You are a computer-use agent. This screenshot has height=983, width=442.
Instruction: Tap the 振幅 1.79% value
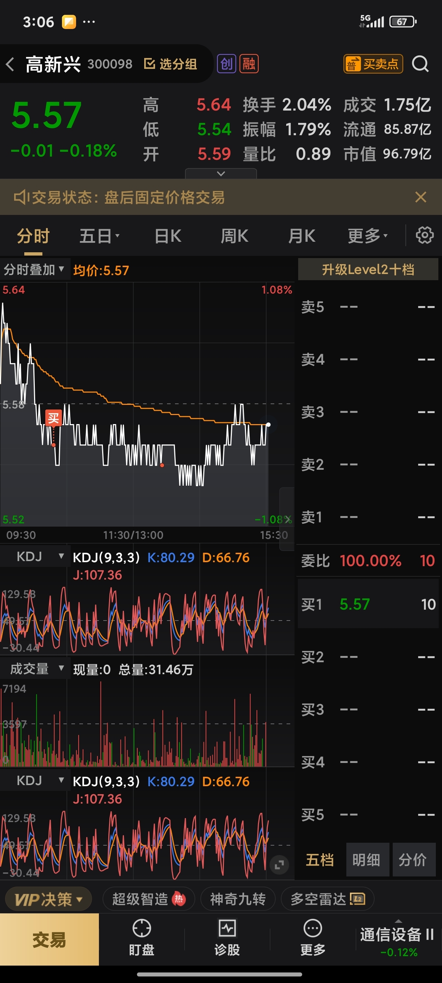coord(308,129)
